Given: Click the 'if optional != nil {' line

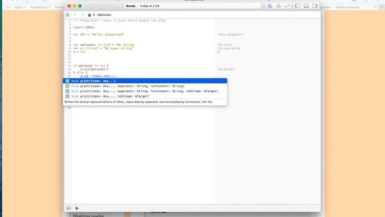Looking at the screenshot, I should point(91,66).
